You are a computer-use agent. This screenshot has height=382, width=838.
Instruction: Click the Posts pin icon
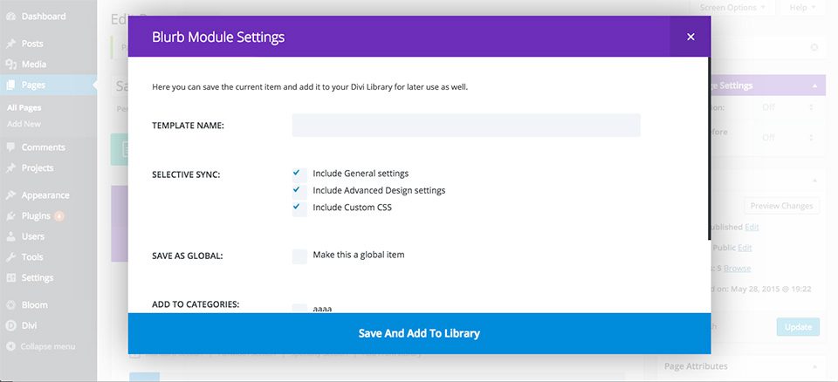click(x=10, y=44)
